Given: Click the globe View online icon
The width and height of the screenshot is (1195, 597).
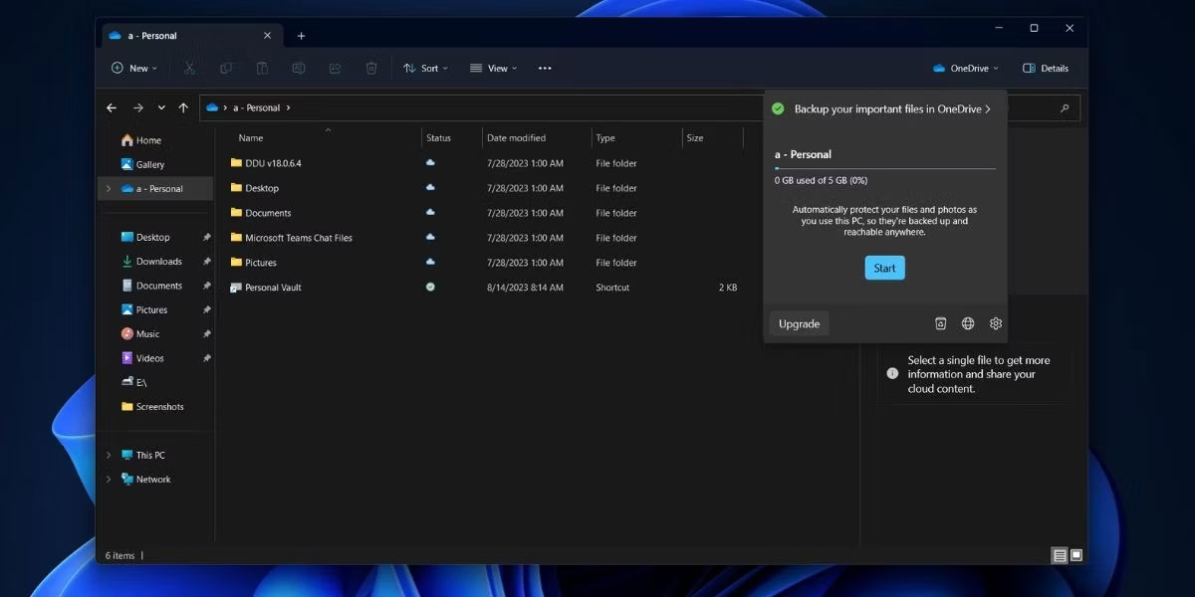Looking at the screenshot, I should pyautogui.click(x=968, y=323).
